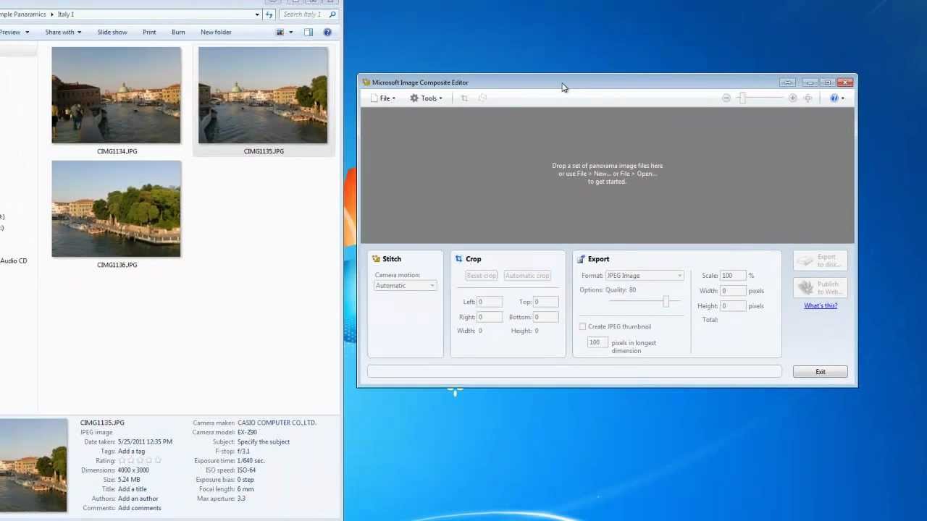This screenshot has width=927, height=521.
Task: Open the view options dropdown arrow
Action: coord(290,33)
